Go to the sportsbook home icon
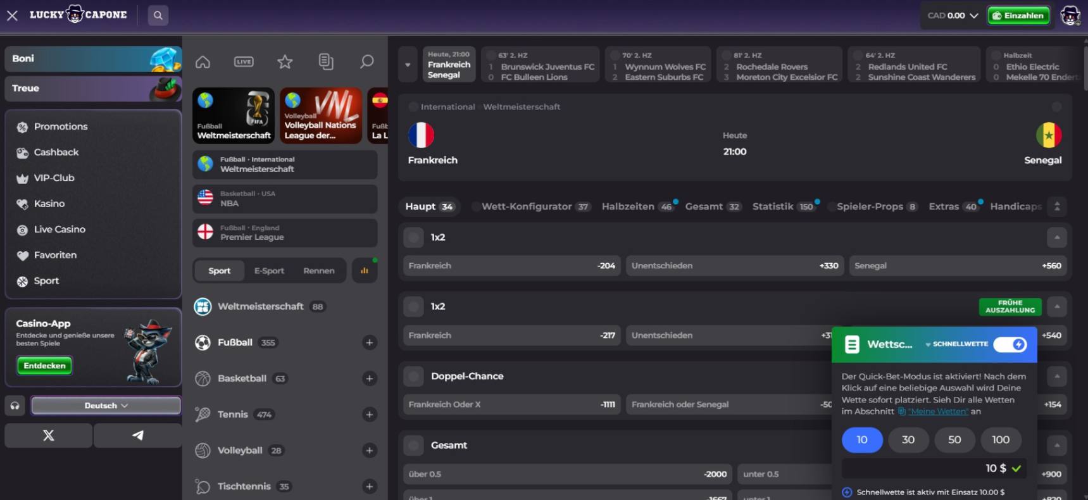 (203, 61)
